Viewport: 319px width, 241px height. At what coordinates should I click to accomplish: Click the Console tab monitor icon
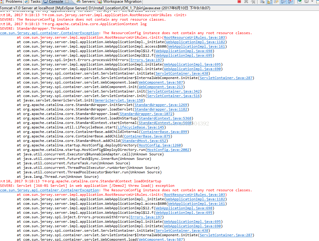46,1
